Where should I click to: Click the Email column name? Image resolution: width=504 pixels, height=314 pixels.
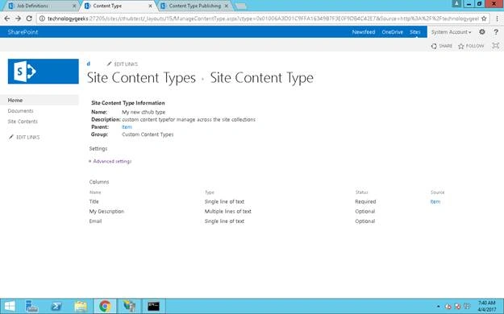click(95, 221)
